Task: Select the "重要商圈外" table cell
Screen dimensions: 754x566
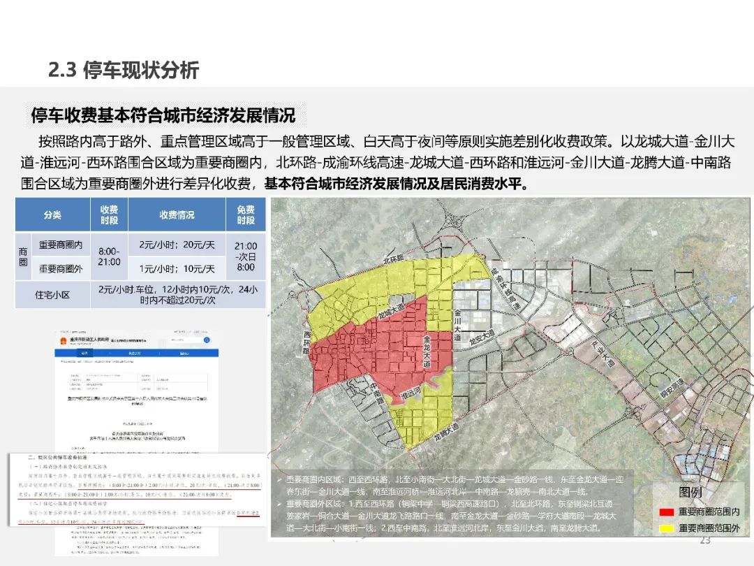Action: (61, 269)
